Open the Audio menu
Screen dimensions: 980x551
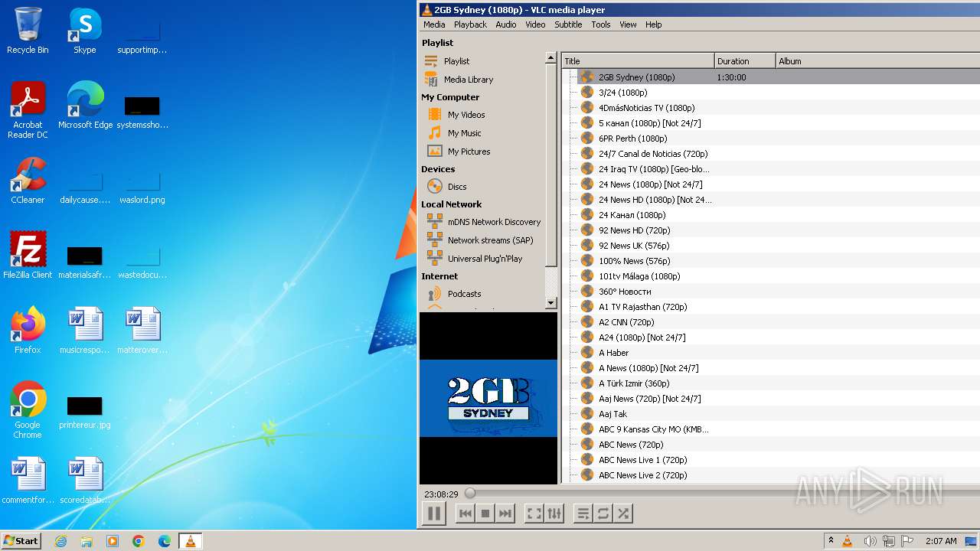point(505,24)
